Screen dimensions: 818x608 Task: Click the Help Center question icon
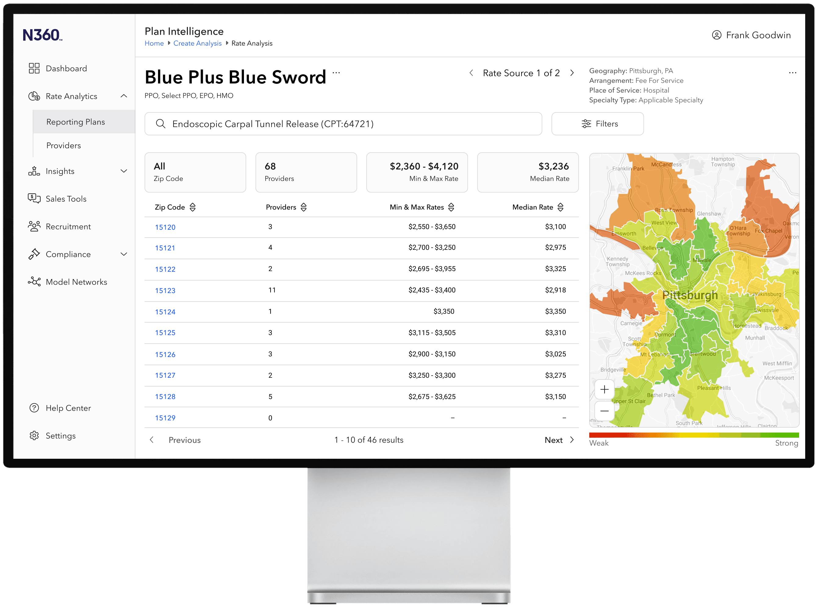34,408
